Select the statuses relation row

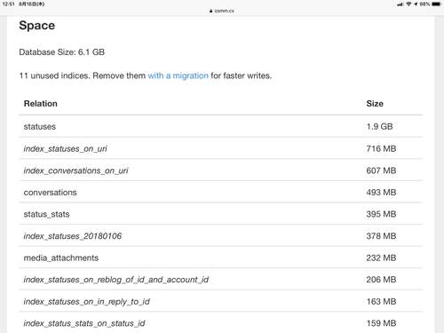[220, 126]
